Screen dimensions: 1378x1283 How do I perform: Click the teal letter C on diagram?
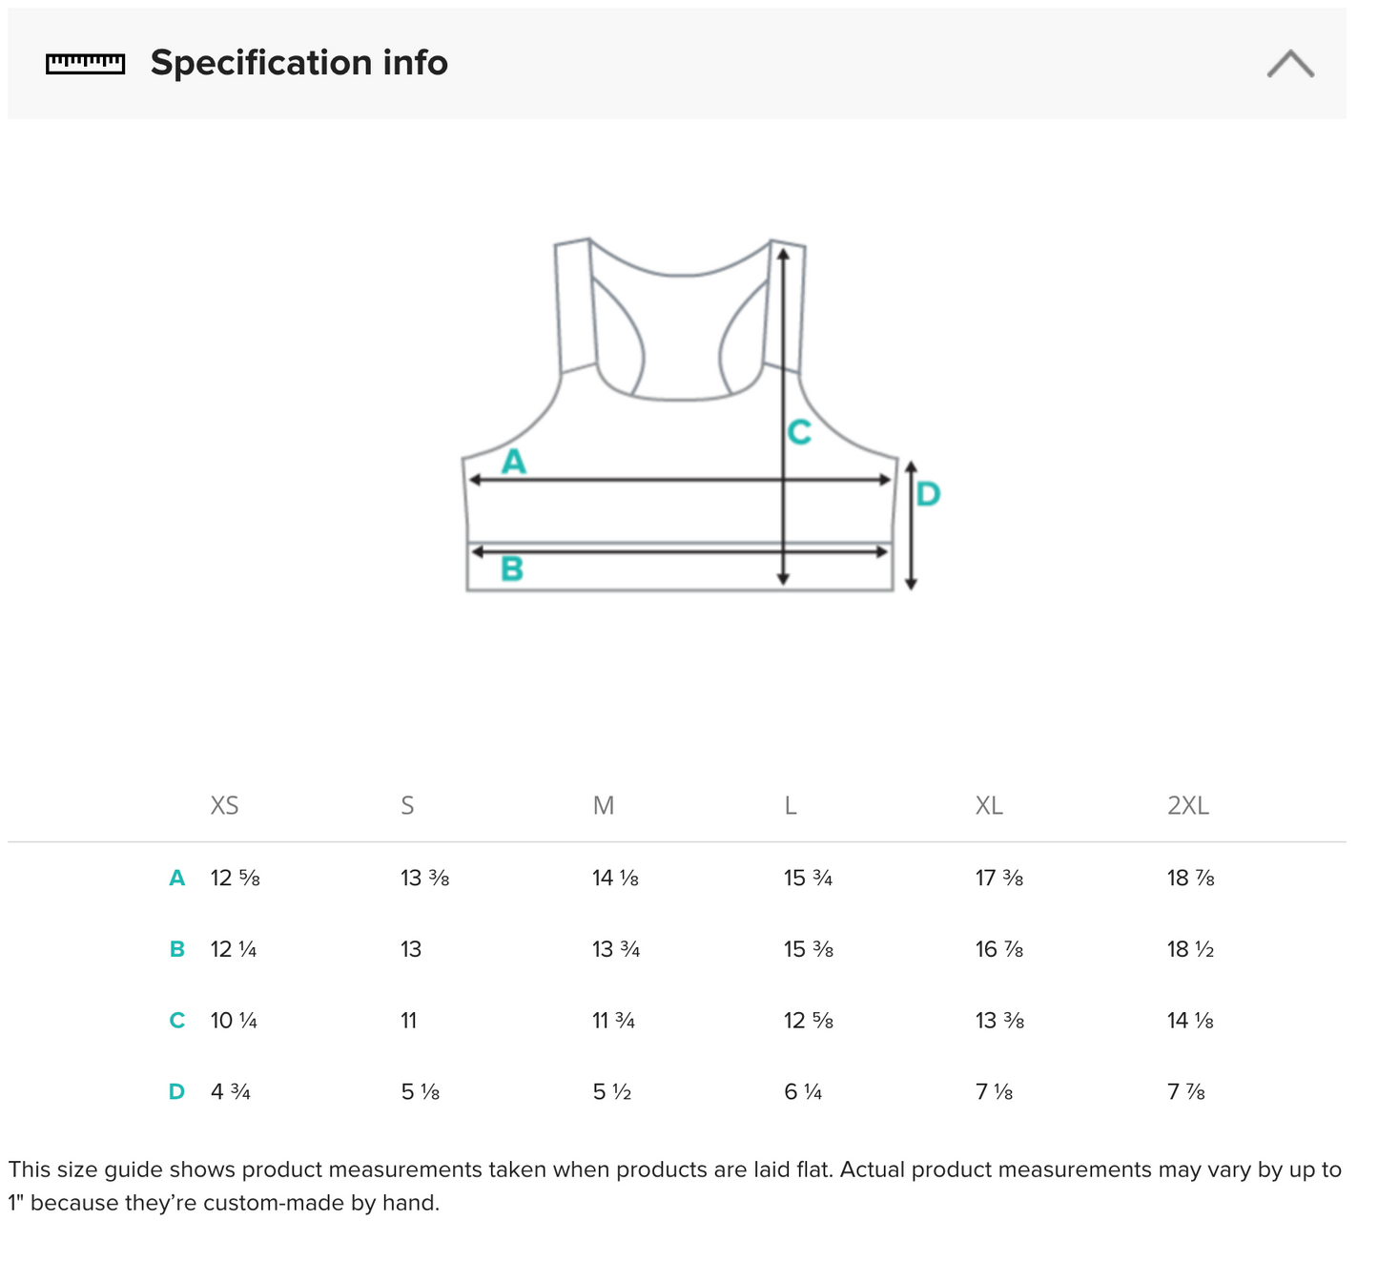(x=799, y=432)
